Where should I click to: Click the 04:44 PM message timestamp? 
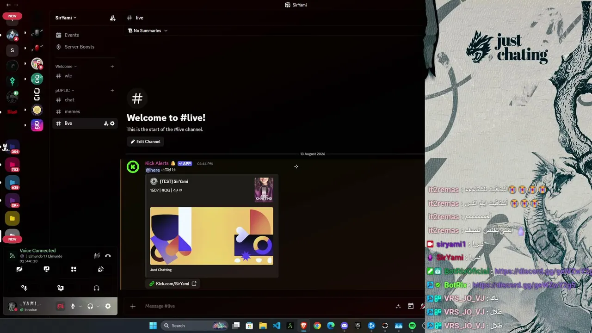(205, 164)
